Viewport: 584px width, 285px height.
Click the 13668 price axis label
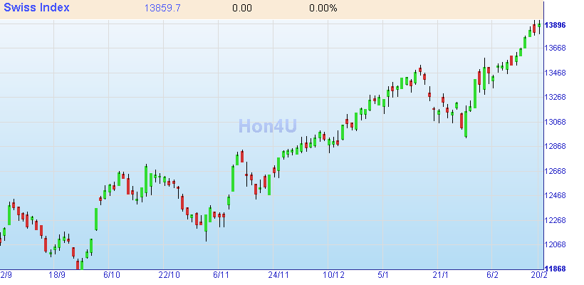pos(555,48)
